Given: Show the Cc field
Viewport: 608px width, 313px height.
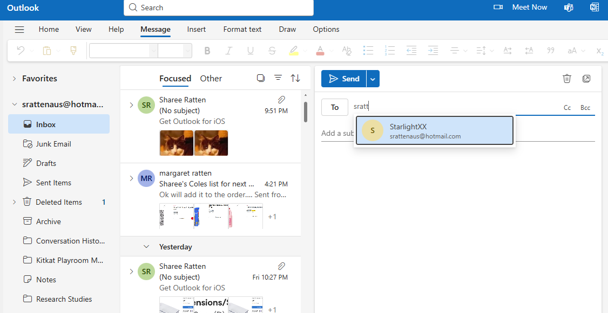Looking at the screenshot, I should pyautogui.click(x=568, y=108).
